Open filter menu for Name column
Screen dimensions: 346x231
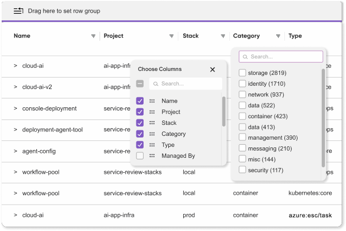click(94, 36)
